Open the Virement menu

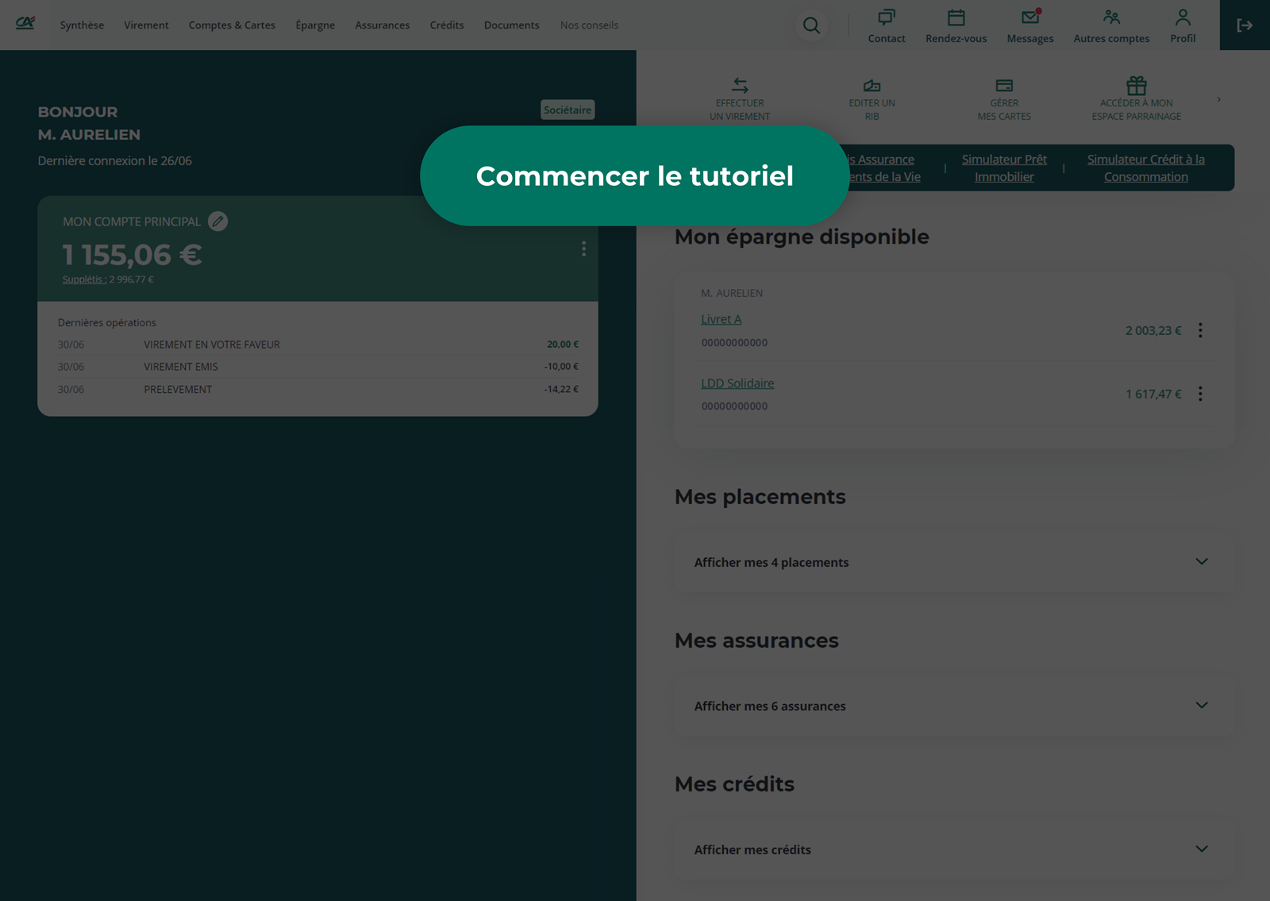146,25
